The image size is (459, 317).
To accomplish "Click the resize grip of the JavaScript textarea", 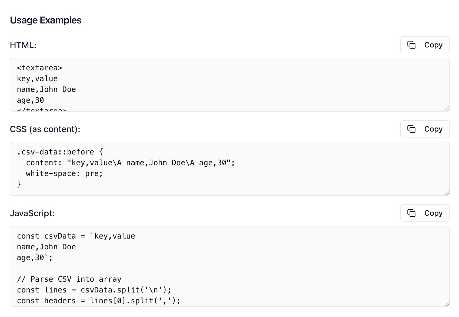I will point(447,303).
